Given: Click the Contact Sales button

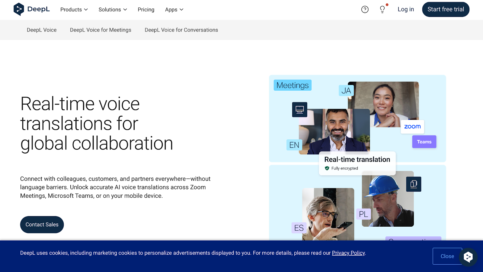Looking at the screenshot, I should pyautogui.click(x=42, y=225).
